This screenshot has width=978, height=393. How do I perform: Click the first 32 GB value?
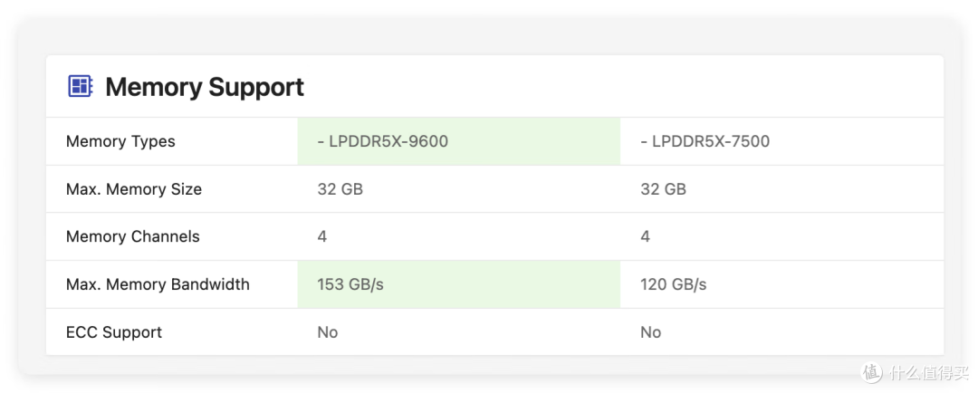[x=340, y=189]
